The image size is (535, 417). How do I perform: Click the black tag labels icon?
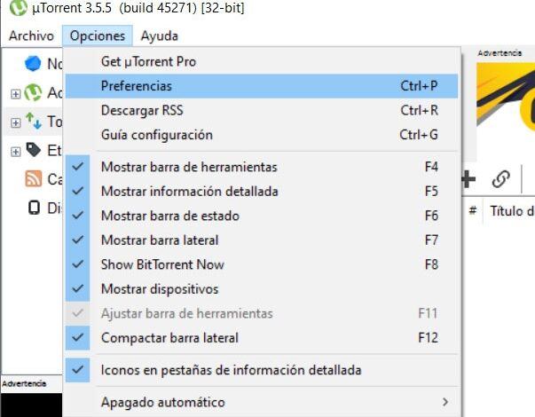point(33,150)
